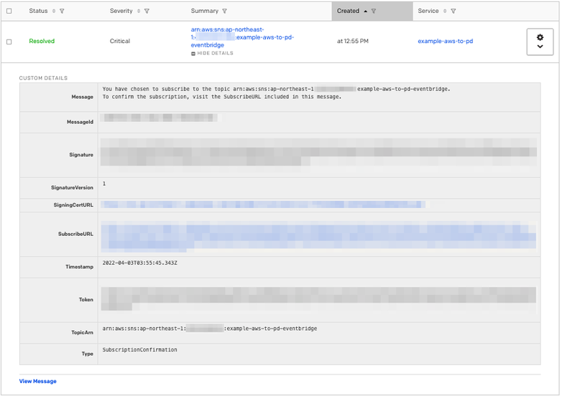Open the Created column filter
The width and height of the screenshot is (575, 396).
374,11
